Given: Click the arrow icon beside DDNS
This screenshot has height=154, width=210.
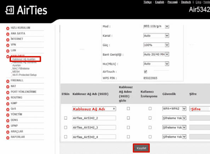Looking at the screenshot, I should point(8,121).
